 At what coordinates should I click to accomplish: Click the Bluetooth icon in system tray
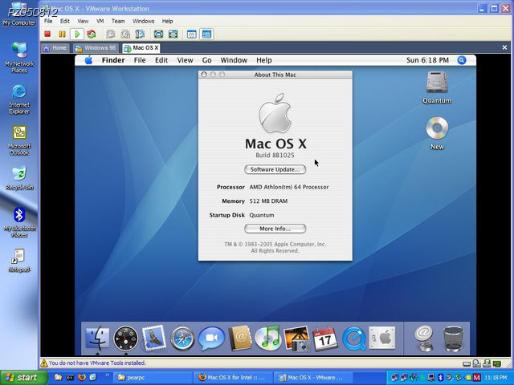[x=440, y=378]
